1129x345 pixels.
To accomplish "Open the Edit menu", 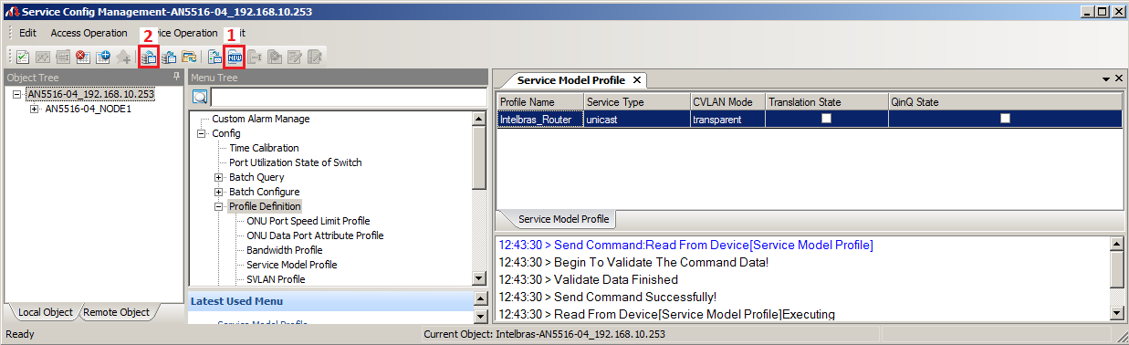I will tap(27, 33).
